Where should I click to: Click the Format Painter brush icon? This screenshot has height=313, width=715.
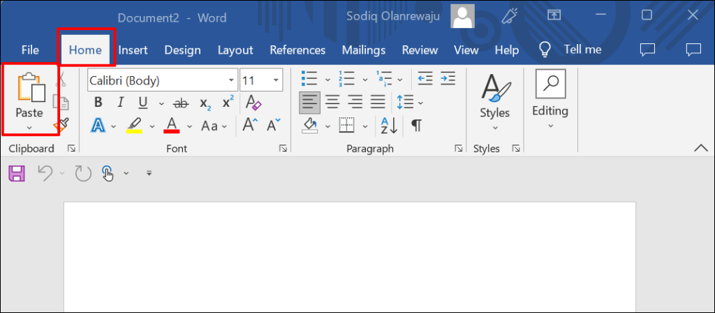(63, 125)
